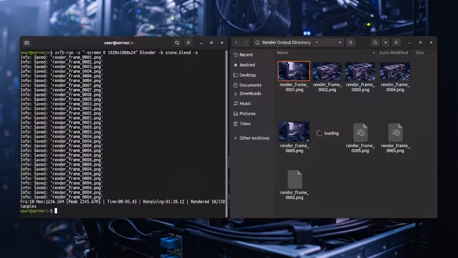Image resolution: width=458 pixels, height=258 pixels.
Task: Sort files by the Name column
Action: (x=282, y=53)
